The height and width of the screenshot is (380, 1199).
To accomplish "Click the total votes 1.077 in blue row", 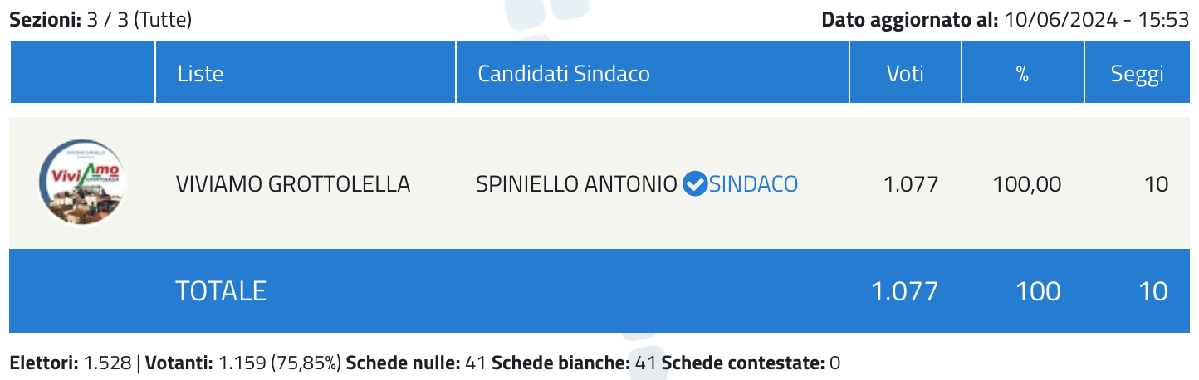I will (904, 290).
